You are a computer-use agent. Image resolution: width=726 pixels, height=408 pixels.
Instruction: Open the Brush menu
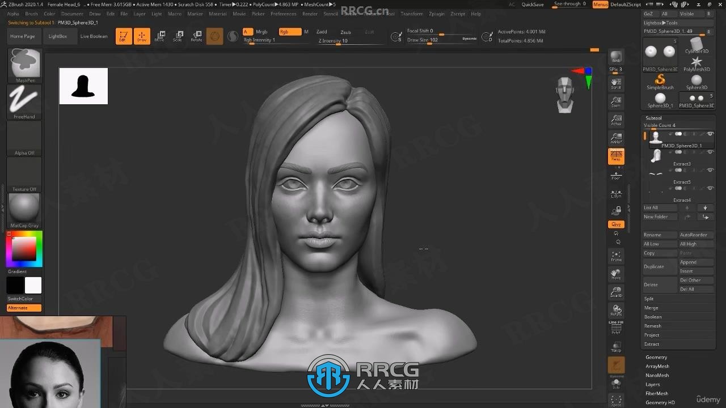click(31, 14)
